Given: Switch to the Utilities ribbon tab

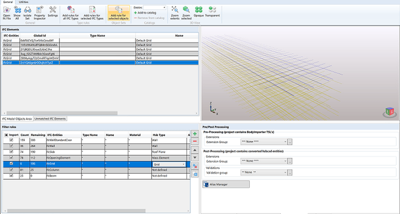Looking at the screenshot, I should coord(23,2).
